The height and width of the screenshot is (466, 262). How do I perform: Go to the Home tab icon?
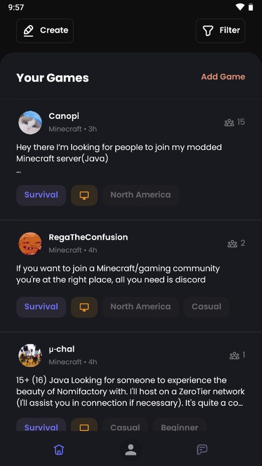(59, 449)
